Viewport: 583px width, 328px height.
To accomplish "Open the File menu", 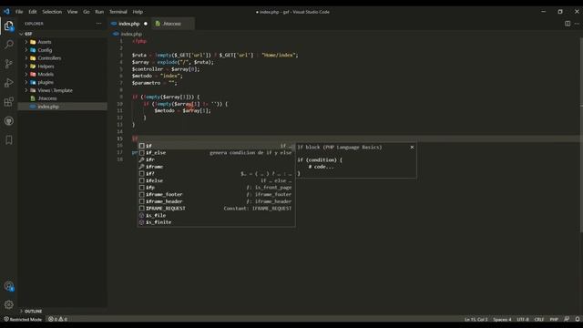I will (x=19, y=12).
